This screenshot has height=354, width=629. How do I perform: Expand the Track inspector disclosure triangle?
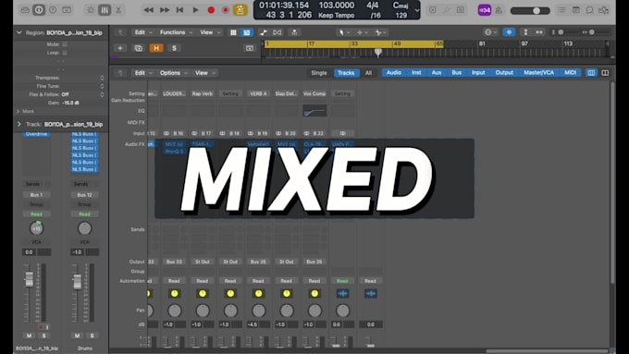point(18,124)
